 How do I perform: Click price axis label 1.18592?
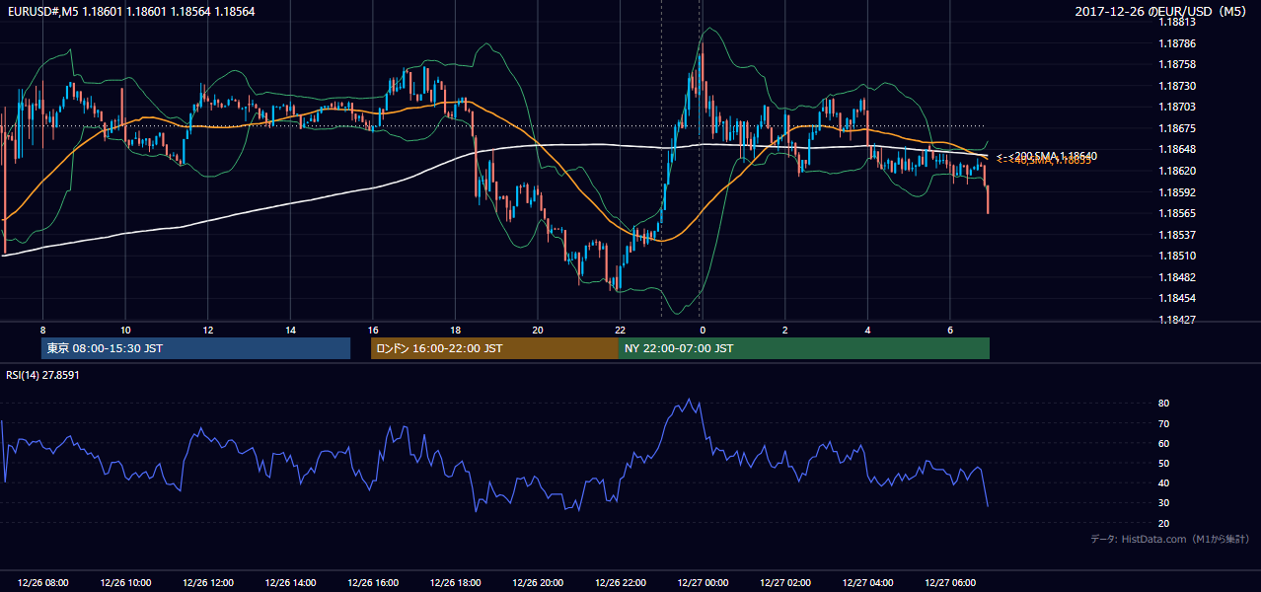coord(1177,192)
